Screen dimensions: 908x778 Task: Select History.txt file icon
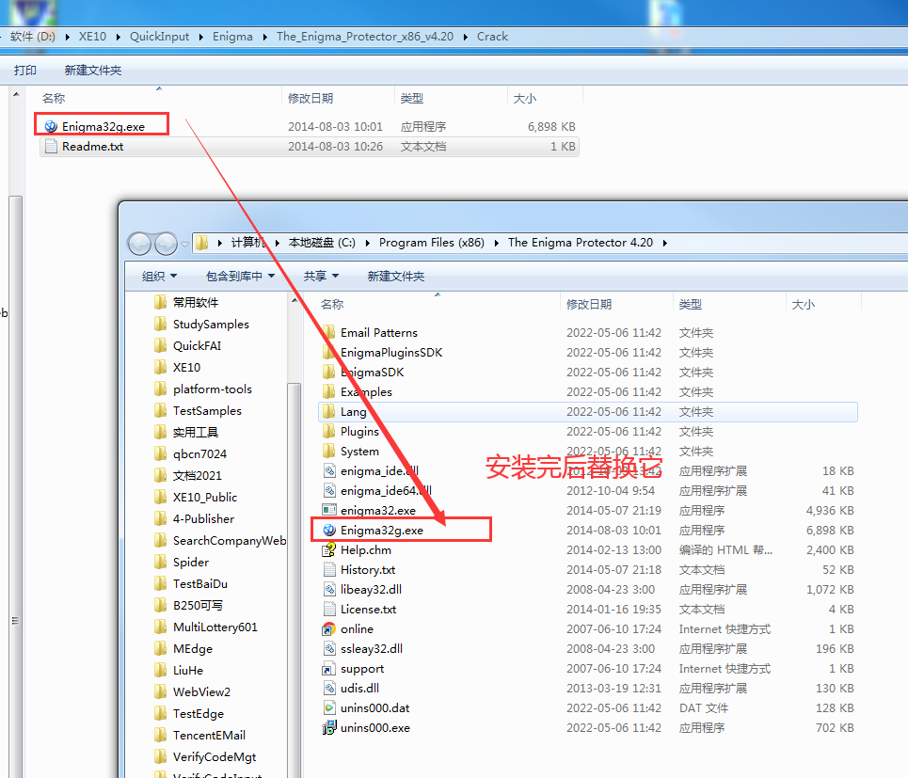click(x=329, y=569)
